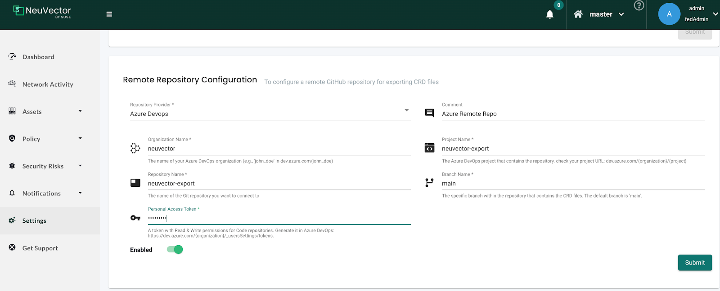Click the tokens URL hint text

click(211, 236)
